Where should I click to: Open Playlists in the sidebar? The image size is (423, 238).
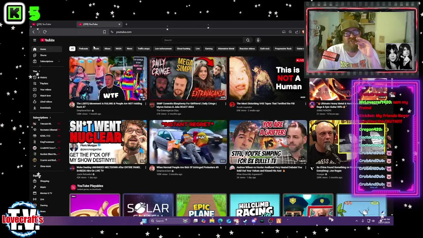click(47, 84)
